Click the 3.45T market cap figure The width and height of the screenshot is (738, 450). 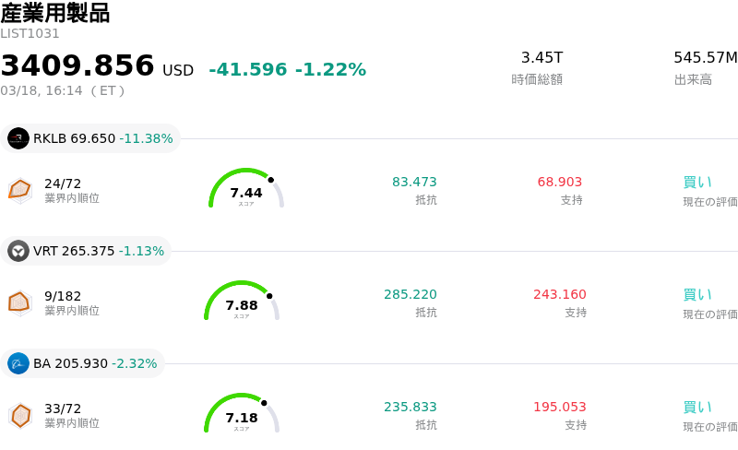542,58
